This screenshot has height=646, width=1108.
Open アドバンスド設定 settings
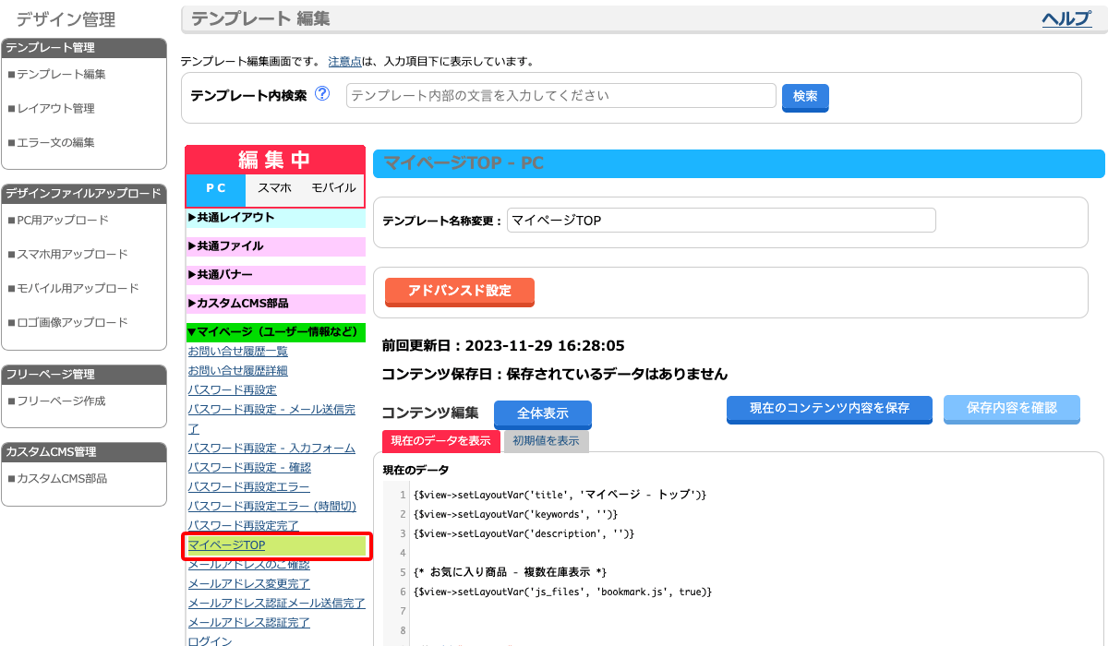459,291
